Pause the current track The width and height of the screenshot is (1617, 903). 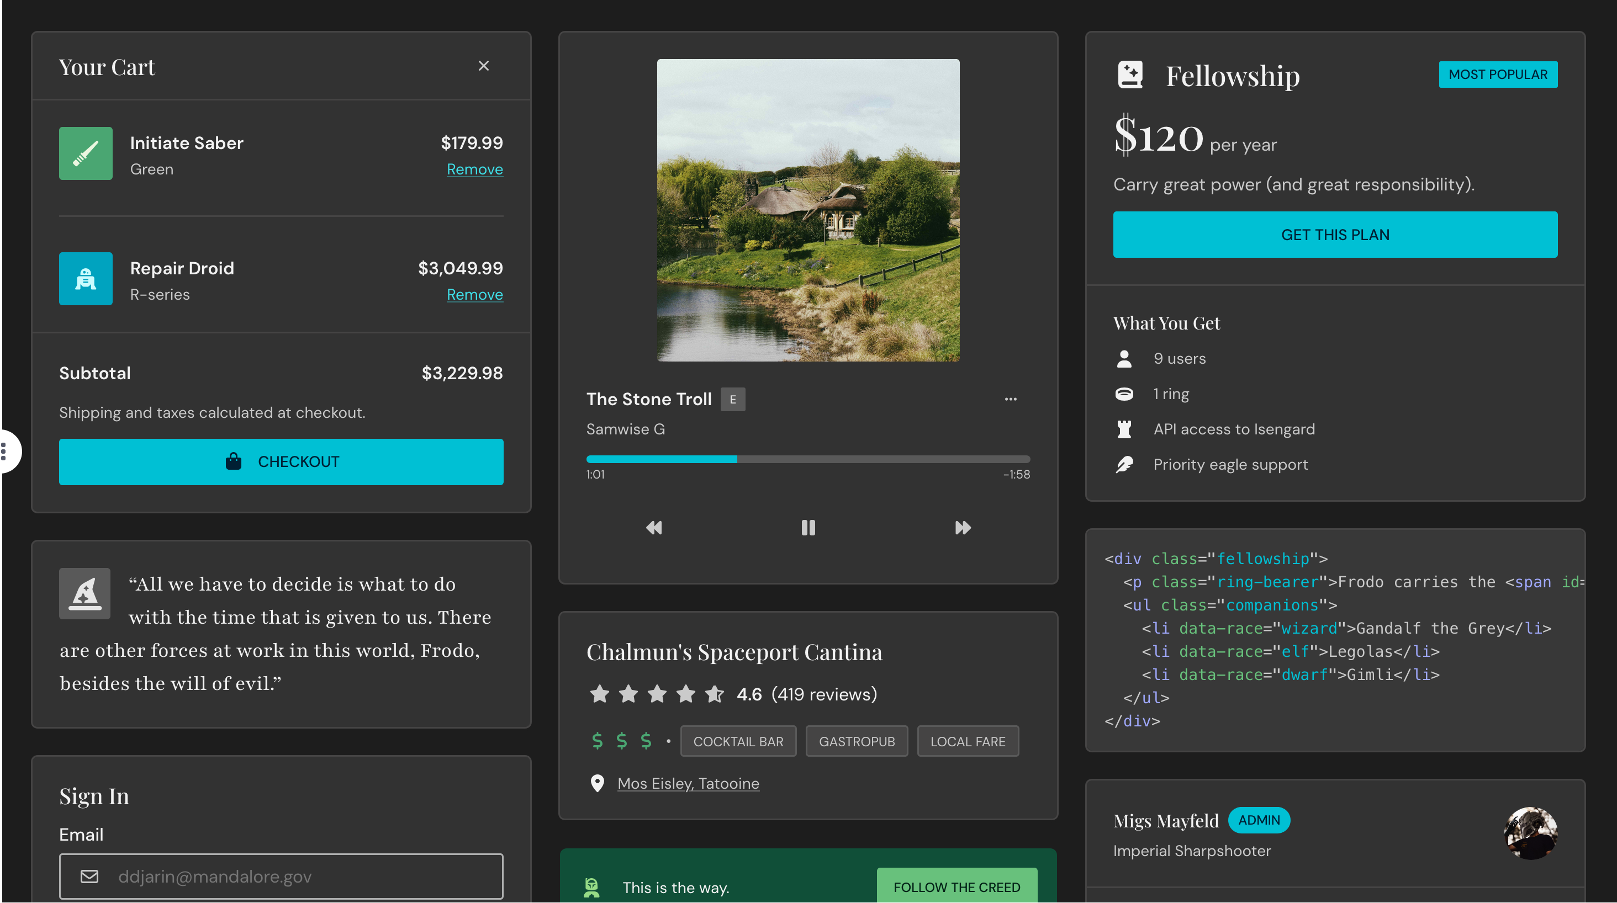tap(808, 528)
